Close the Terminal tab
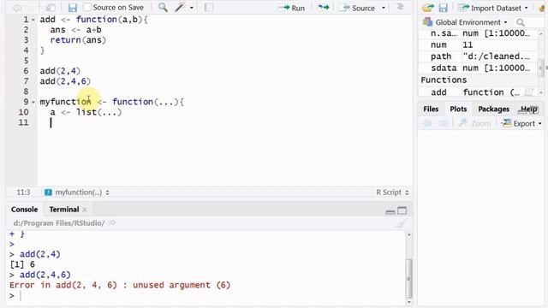This screenshot has height=308, width=548. 85,210
